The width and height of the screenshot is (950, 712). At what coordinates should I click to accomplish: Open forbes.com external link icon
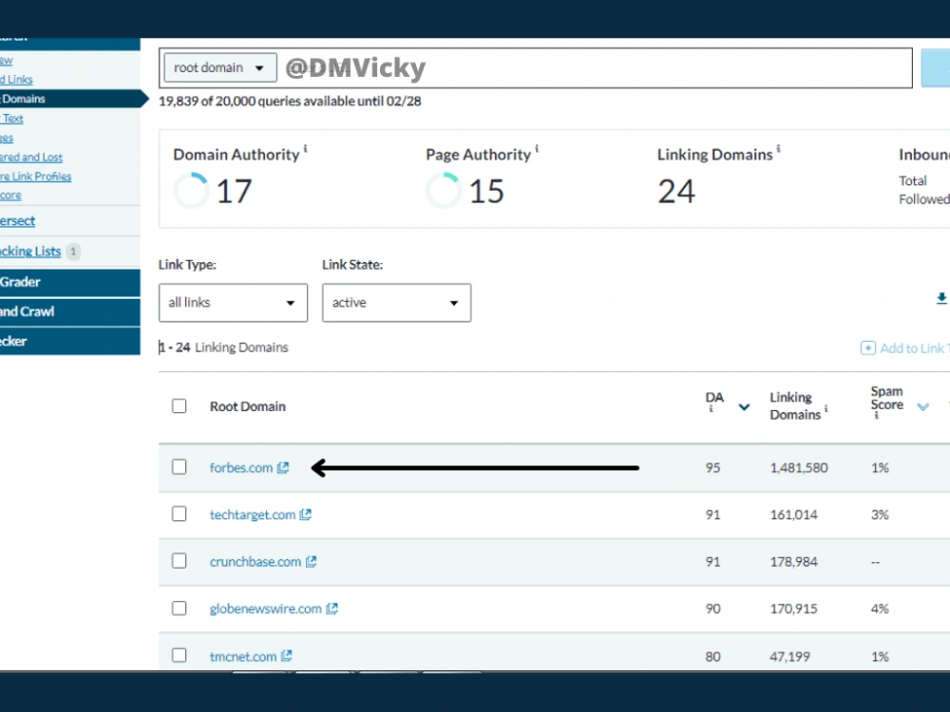pyautogui.click(x=283, y=467)
